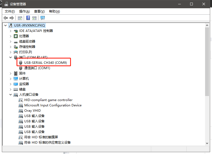Click the HID-compliant game controller icon
Viewport: 212px width, 154px height.
tap(21, 100)
